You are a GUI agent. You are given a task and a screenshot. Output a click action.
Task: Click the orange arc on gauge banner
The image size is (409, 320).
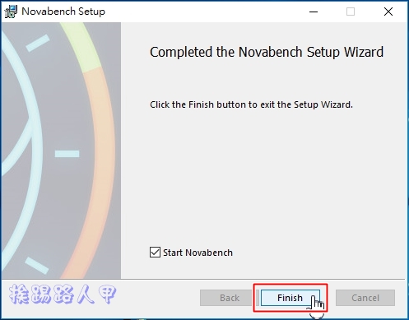click(104, 165)
